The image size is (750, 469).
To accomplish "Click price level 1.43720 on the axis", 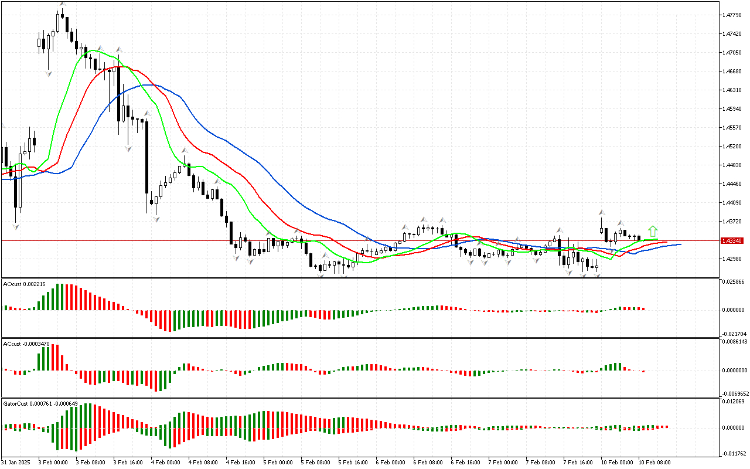I will [x=733, y=222].
